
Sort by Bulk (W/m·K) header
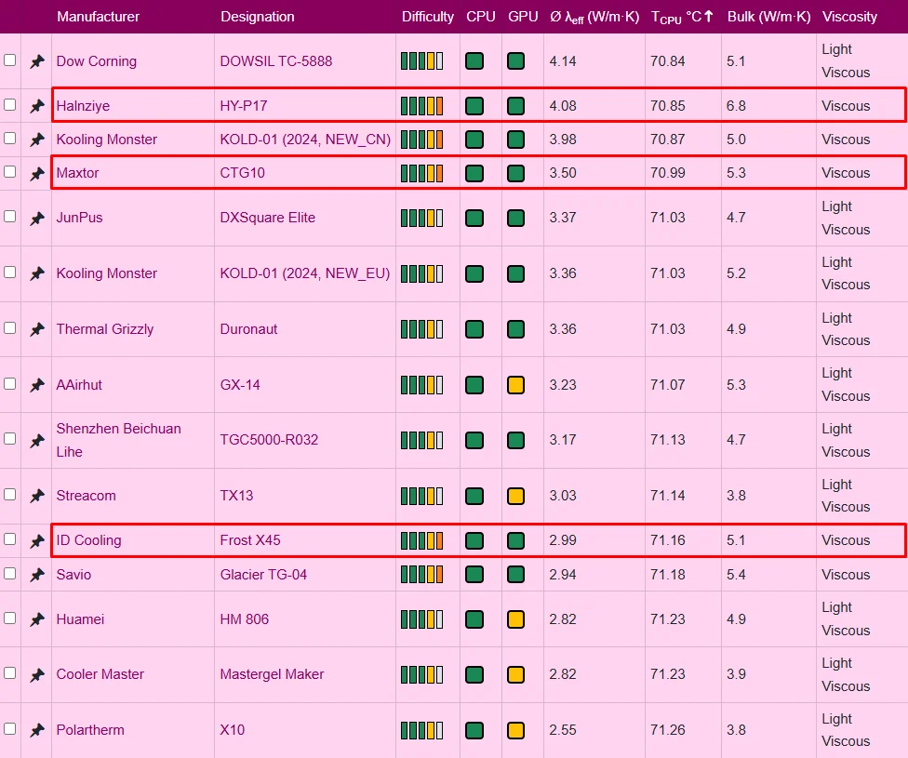[x=768, y=17]
